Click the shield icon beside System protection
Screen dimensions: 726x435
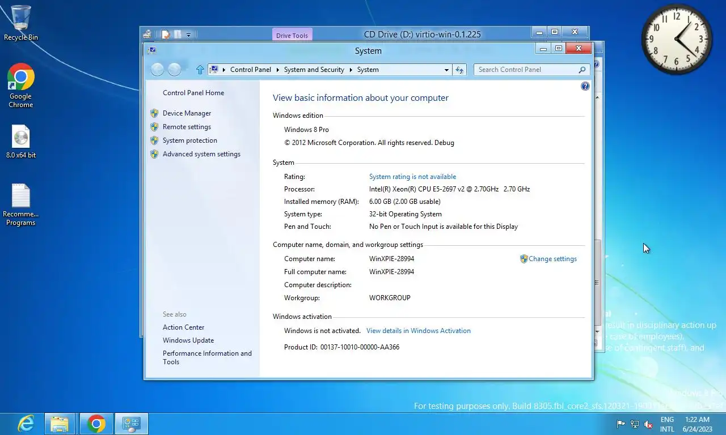(154, 140)
